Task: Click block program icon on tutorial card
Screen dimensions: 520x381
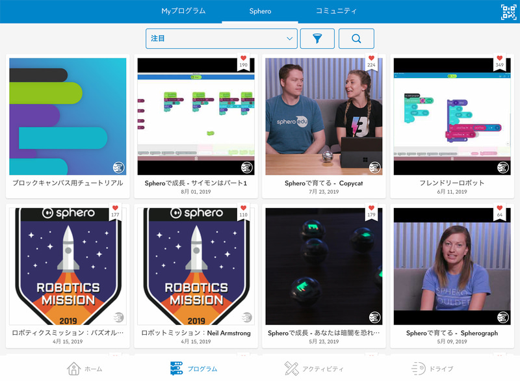Action: point(118,168)
